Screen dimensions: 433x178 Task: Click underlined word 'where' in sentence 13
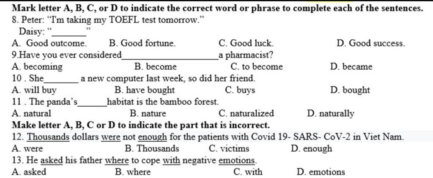pos(117,160)
